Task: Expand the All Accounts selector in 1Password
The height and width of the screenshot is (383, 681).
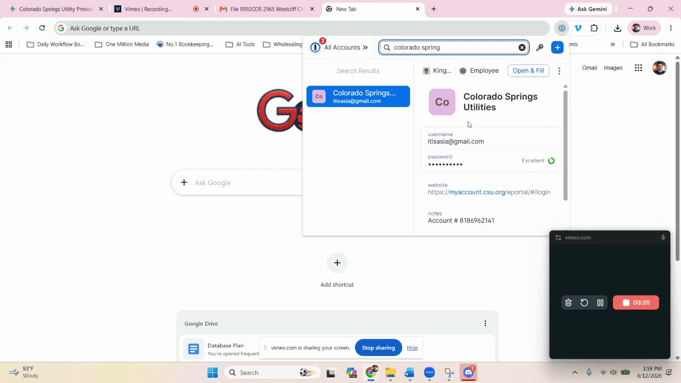Action: click(339, 47)
